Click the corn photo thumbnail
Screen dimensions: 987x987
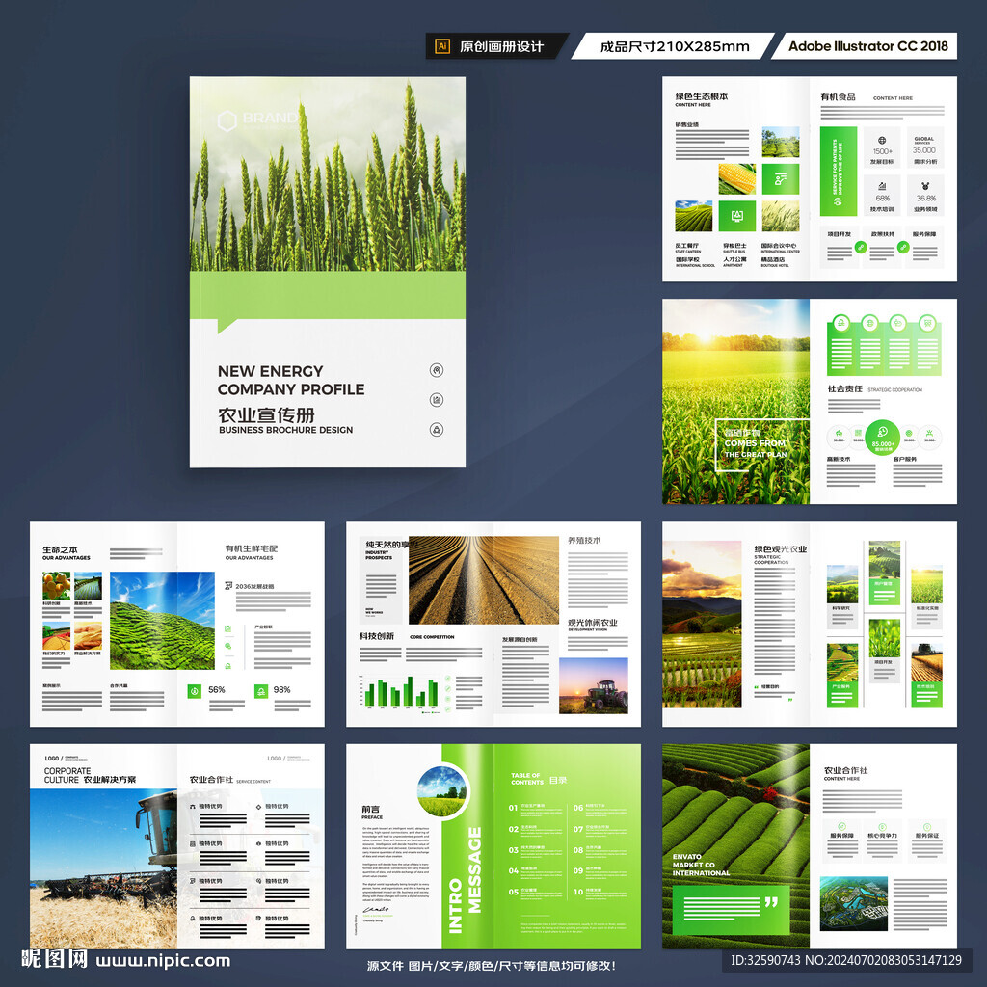coord(737,178)
